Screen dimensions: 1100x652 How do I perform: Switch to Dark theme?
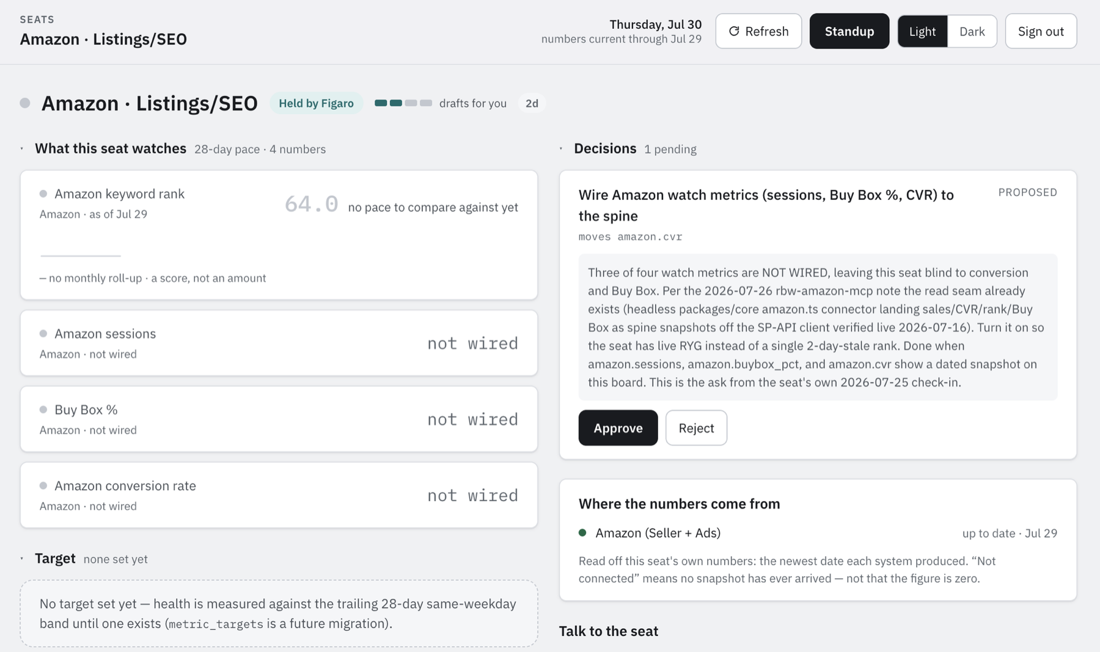972,31
